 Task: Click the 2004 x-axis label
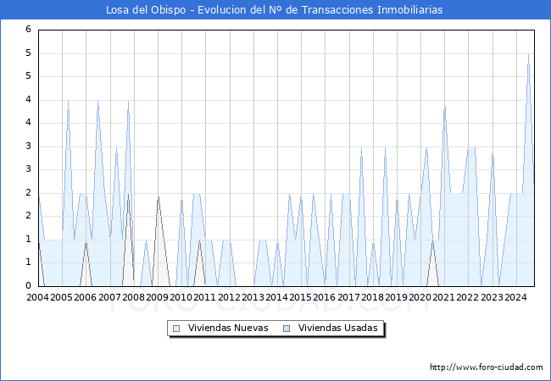37,297
